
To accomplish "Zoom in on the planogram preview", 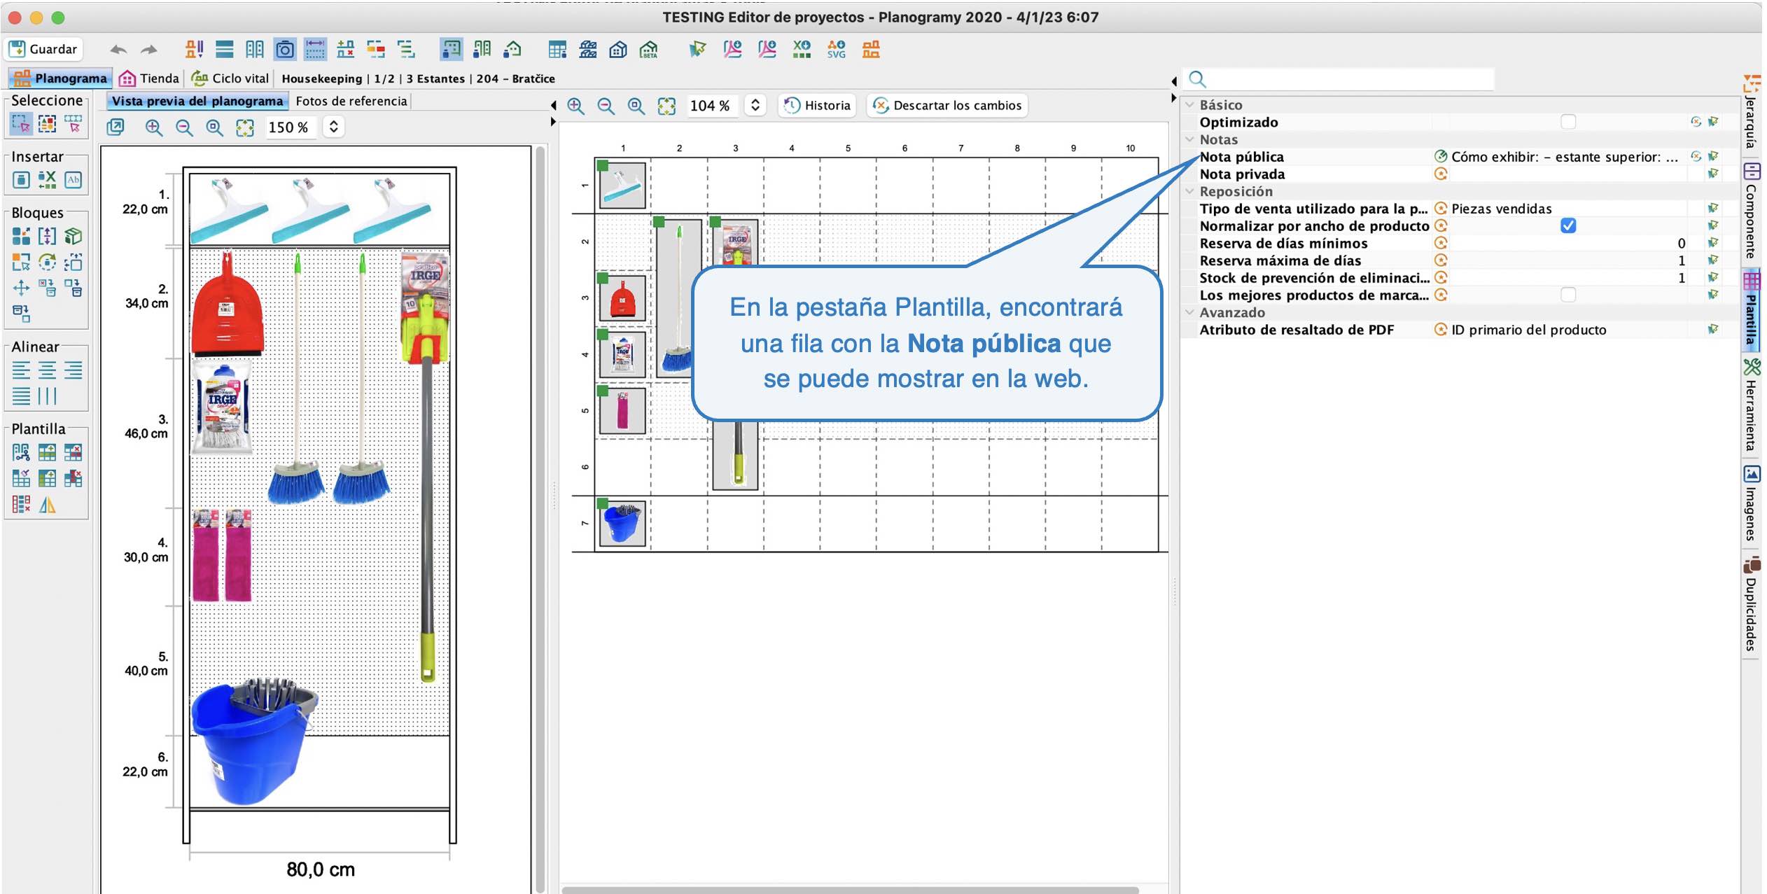I will coord(153,127).
